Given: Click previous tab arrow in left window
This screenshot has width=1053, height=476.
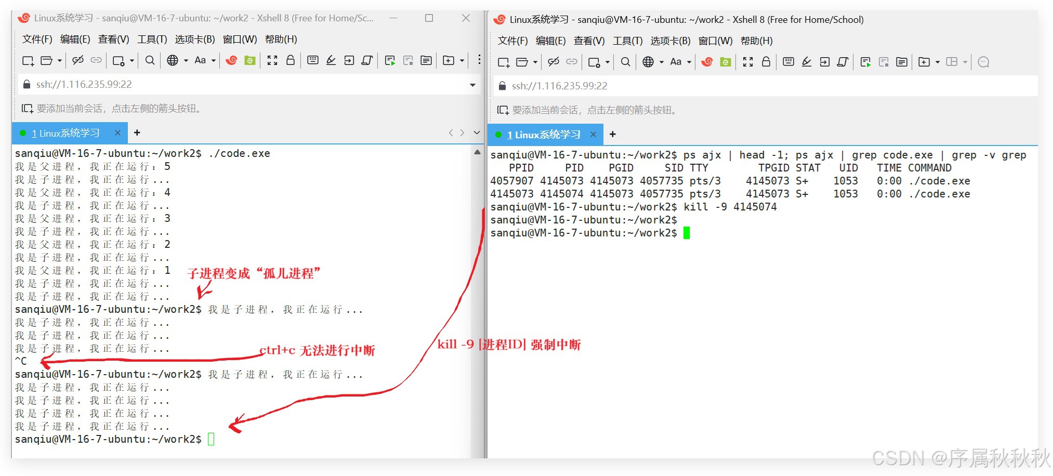Looking at the screenshot, I should coord(451,133).
